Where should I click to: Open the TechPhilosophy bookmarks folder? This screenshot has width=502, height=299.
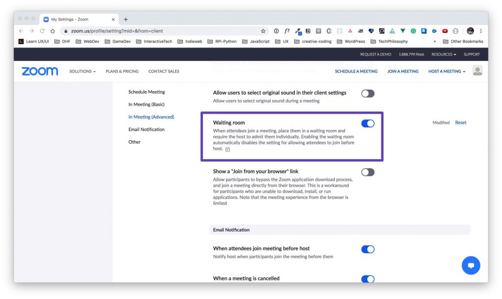tap(389, 41)
